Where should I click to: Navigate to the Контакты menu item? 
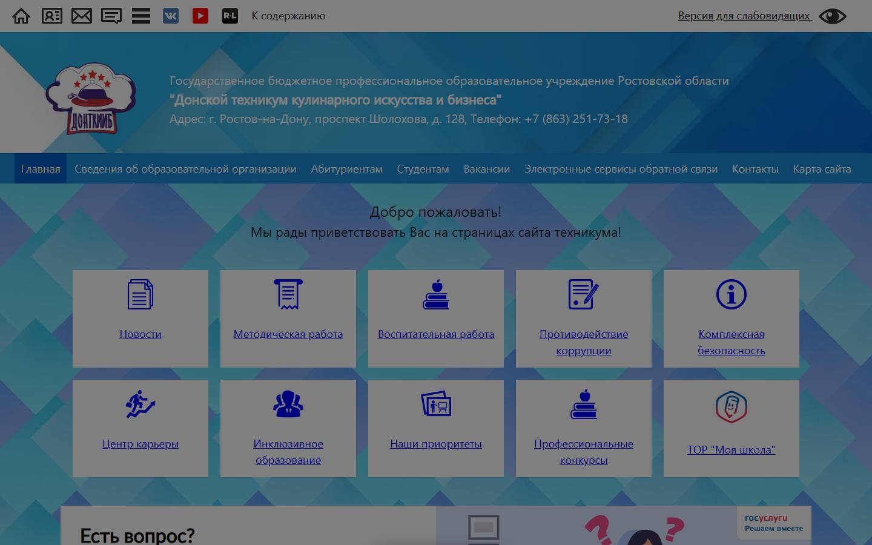coord(755,169)
